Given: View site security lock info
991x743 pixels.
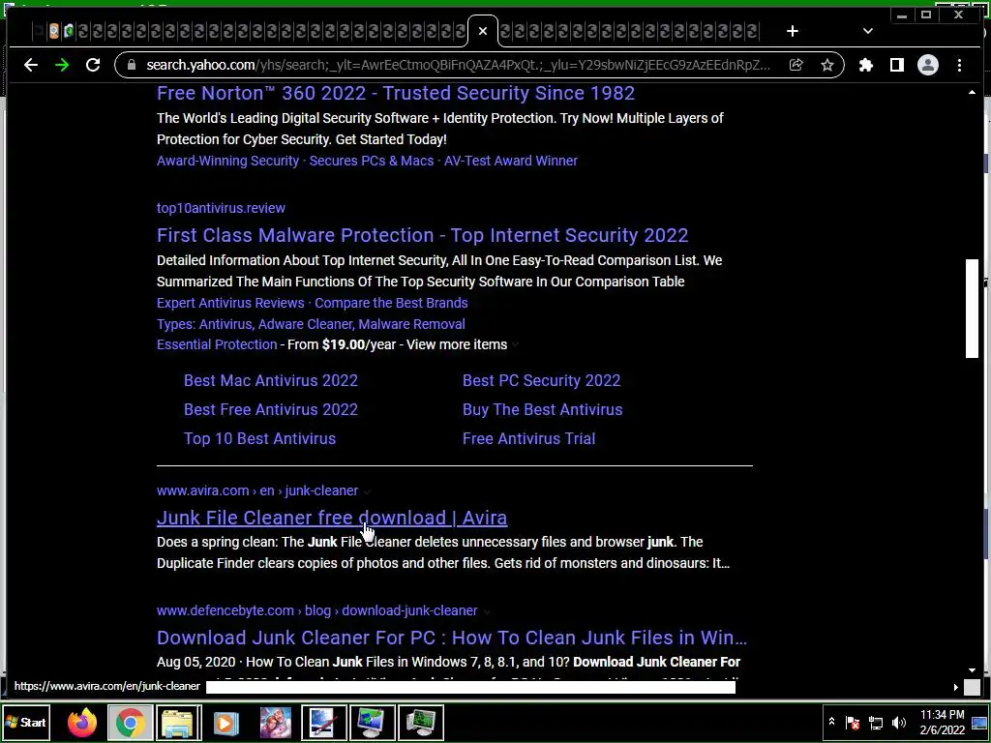Looking at the screenshot, I should coord(132,65).
